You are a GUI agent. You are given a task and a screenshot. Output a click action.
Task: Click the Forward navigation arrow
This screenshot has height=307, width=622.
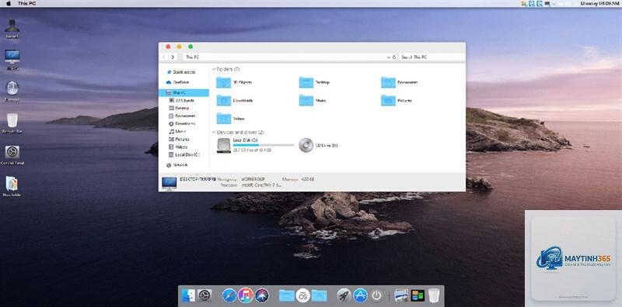(173, 57)
